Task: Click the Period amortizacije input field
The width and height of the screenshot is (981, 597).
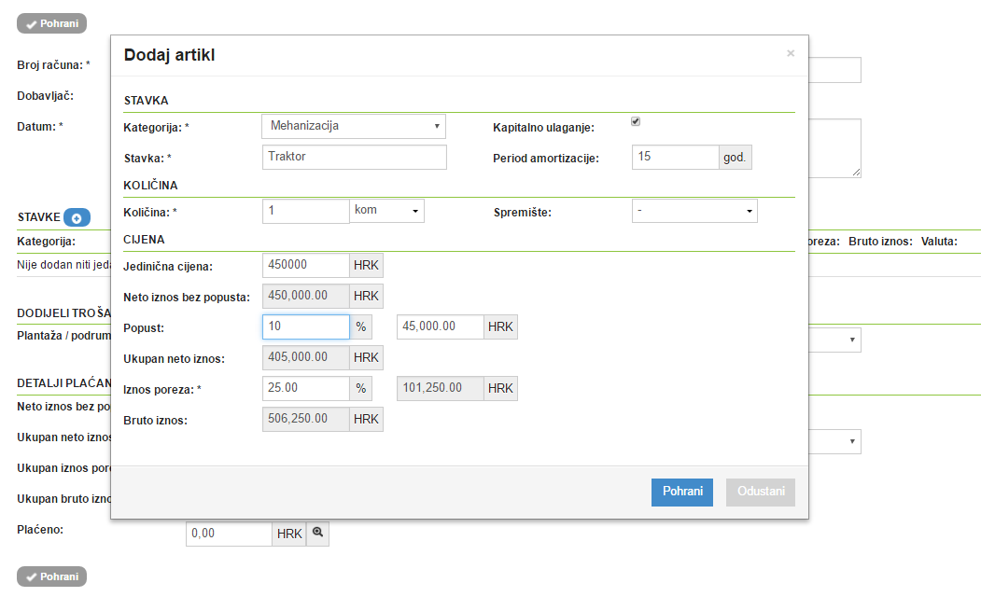Action: click(x=674, y=157)
